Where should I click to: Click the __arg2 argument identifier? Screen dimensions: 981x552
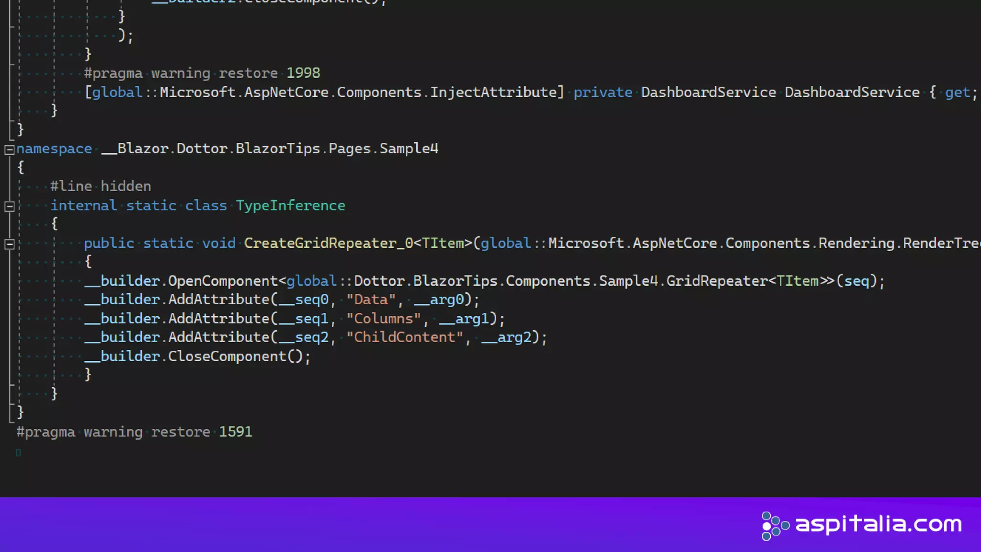tap(506, 337)
